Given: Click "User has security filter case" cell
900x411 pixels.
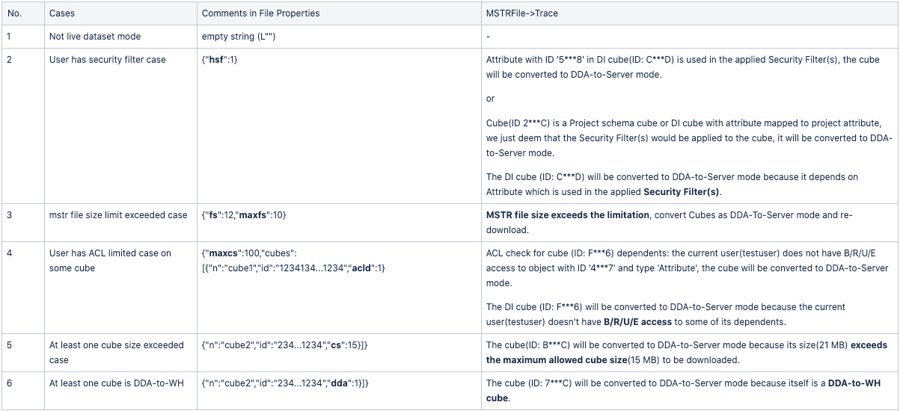Looking at the screenshot, I should (x=107, y=59).
